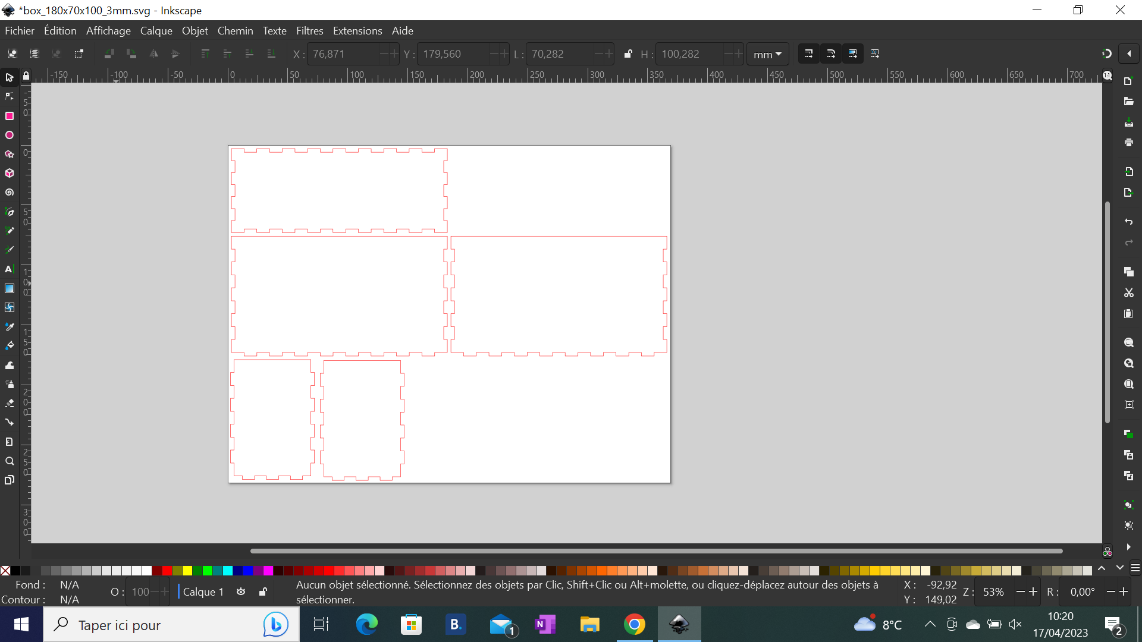Viewport: 1142px width, 642px height.
Task: Click the Cut scissors icon
Action: [1128, 293]
